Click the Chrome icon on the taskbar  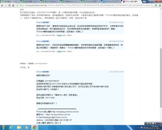(x=35, y=127)
